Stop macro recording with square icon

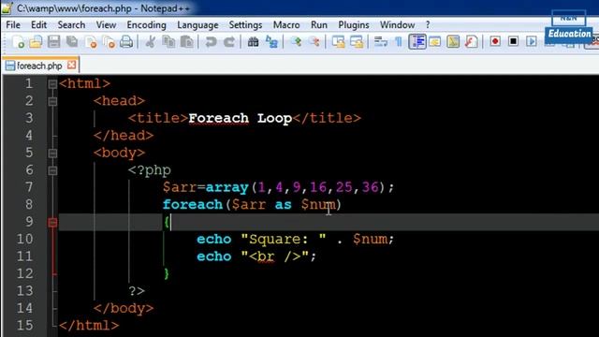click(514, 41)
